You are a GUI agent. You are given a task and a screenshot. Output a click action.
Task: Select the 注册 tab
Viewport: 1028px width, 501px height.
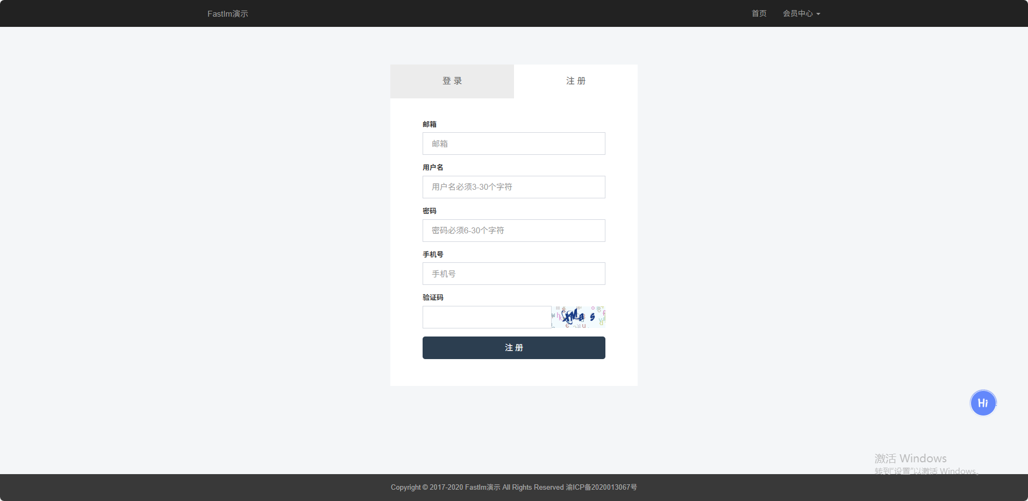click(x=575, y=81)
